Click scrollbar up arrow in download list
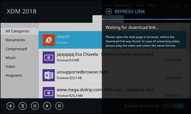 coord(188,33)
